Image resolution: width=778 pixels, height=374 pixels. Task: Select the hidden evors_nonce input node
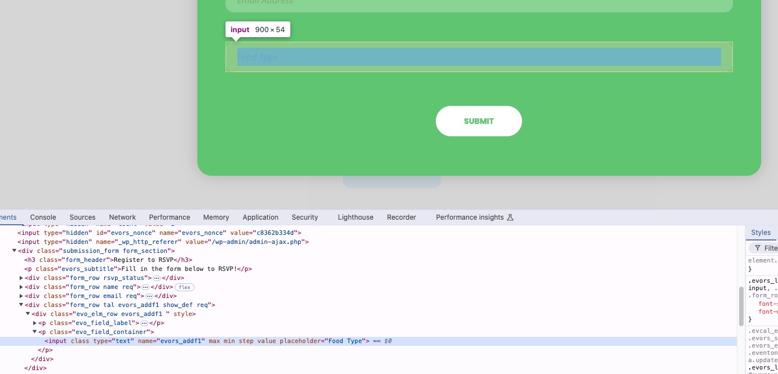(x=160, y=233)
